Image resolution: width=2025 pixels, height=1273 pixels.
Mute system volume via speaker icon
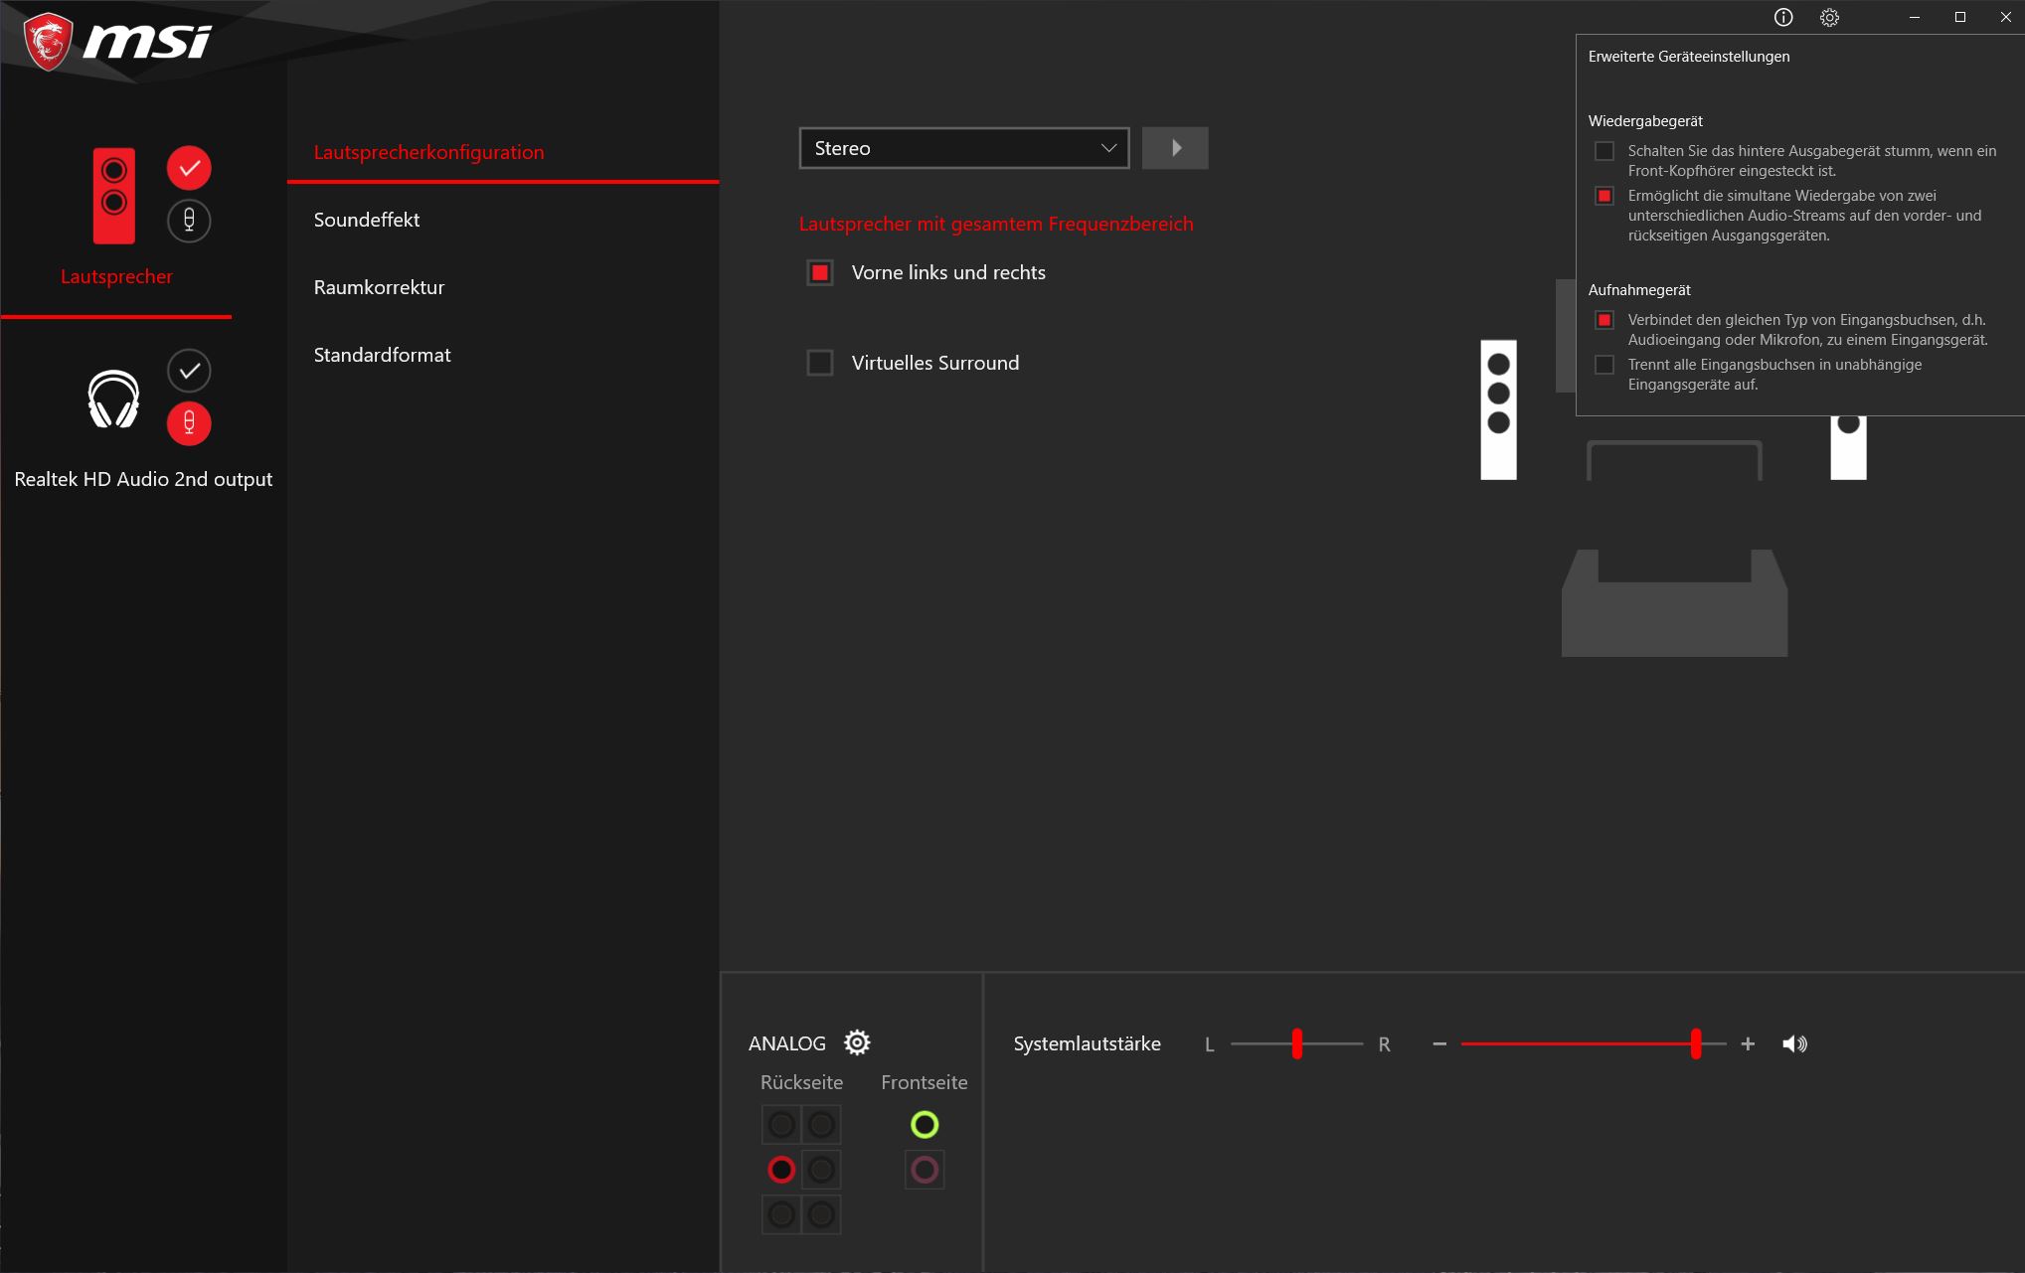point(1794,1043)
